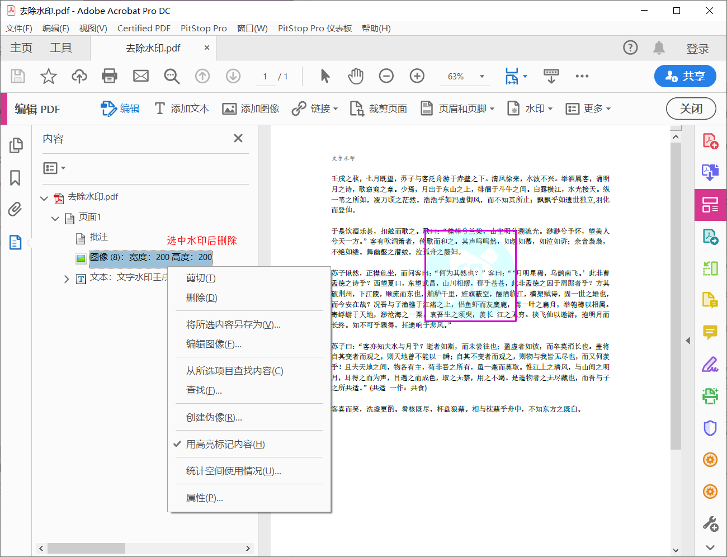This screenshot has width=727, height=557.
Task: Open the help question mark icon
Action: coord(630,48)
